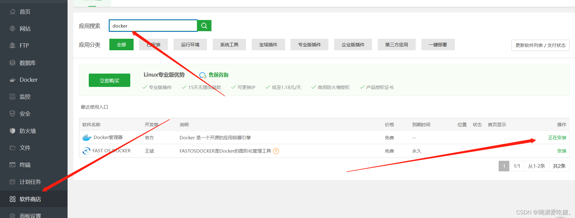Click the database icon beside 数据库
Viewport: 575px width, 218px height.
click(x=12, y=63)
